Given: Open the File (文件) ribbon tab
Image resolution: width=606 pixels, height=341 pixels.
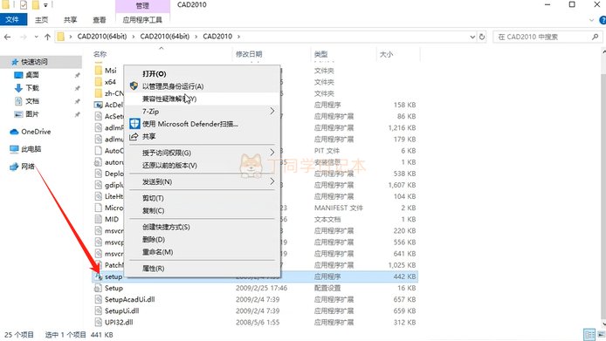Looking at the screenshot, I should click(13, 20).
